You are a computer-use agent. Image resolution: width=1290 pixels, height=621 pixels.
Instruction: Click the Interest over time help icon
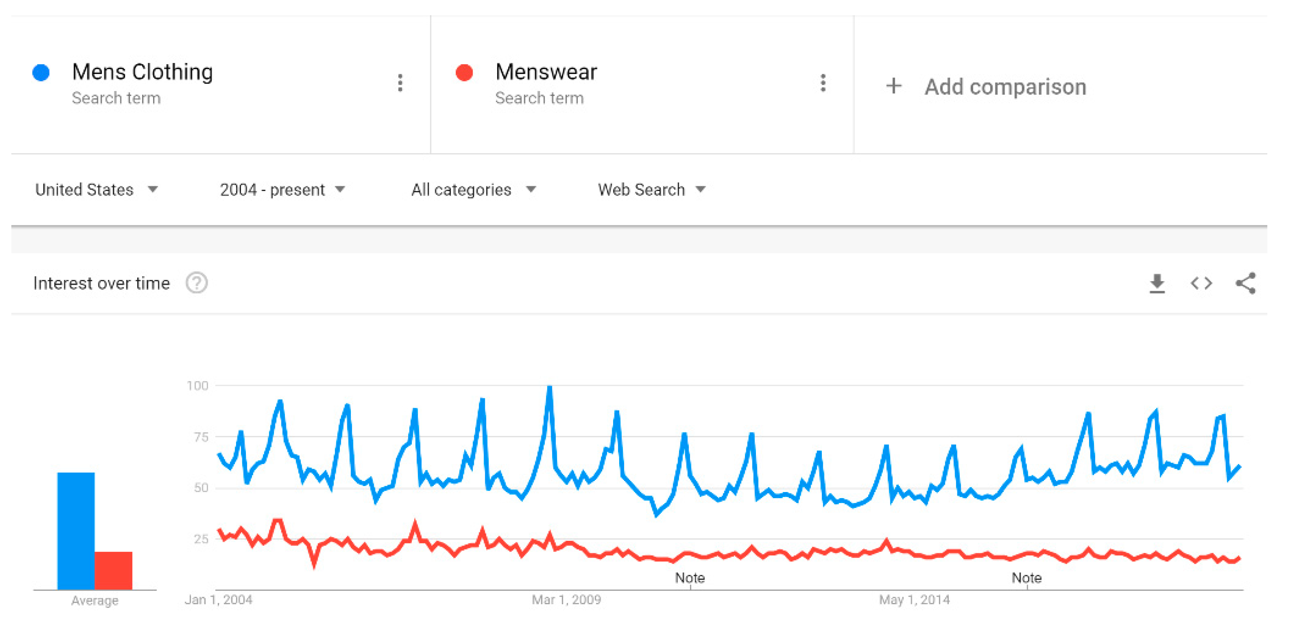pos(197,283)
